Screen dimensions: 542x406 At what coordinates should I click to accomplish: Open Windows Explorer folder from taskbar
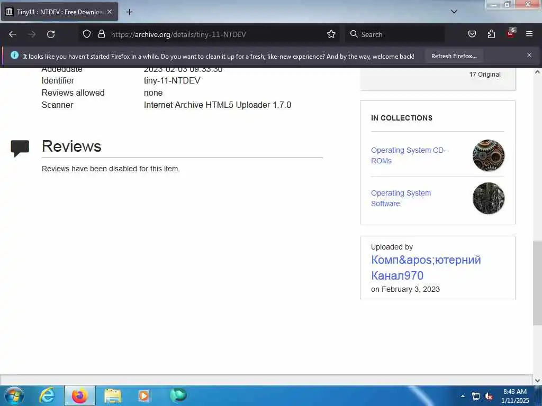pos(112,396)
